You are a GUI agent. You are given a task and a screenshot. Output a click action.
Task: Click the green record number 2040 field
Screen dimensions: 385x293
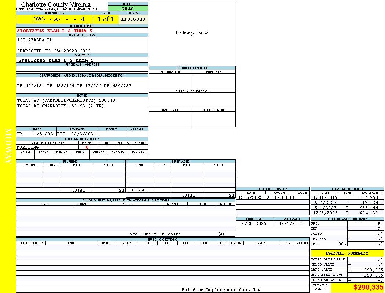tap(128, 9)
